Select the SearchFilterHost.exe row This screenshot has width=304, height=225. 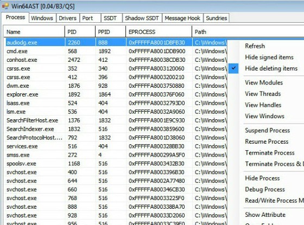tap(116, 120)
